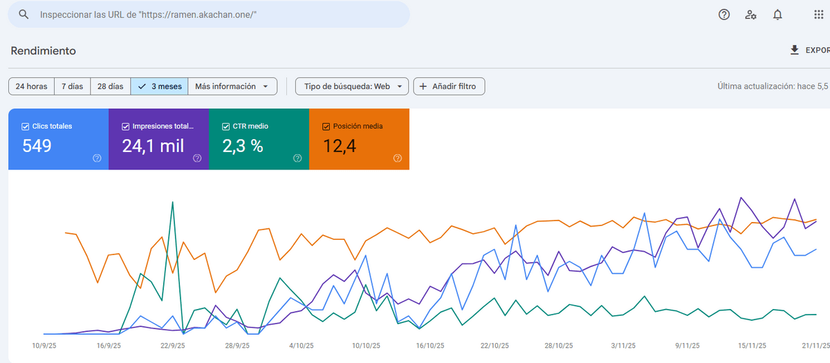
Task: Open the Help question mark icon
Action: 724,15
